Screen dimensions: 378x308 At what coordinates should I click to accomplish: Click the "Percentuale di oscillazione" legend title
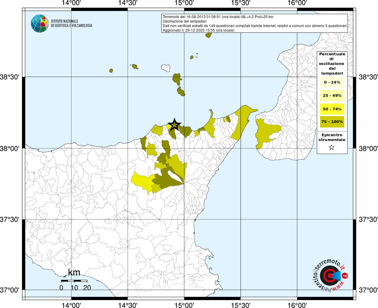[332, 63]
